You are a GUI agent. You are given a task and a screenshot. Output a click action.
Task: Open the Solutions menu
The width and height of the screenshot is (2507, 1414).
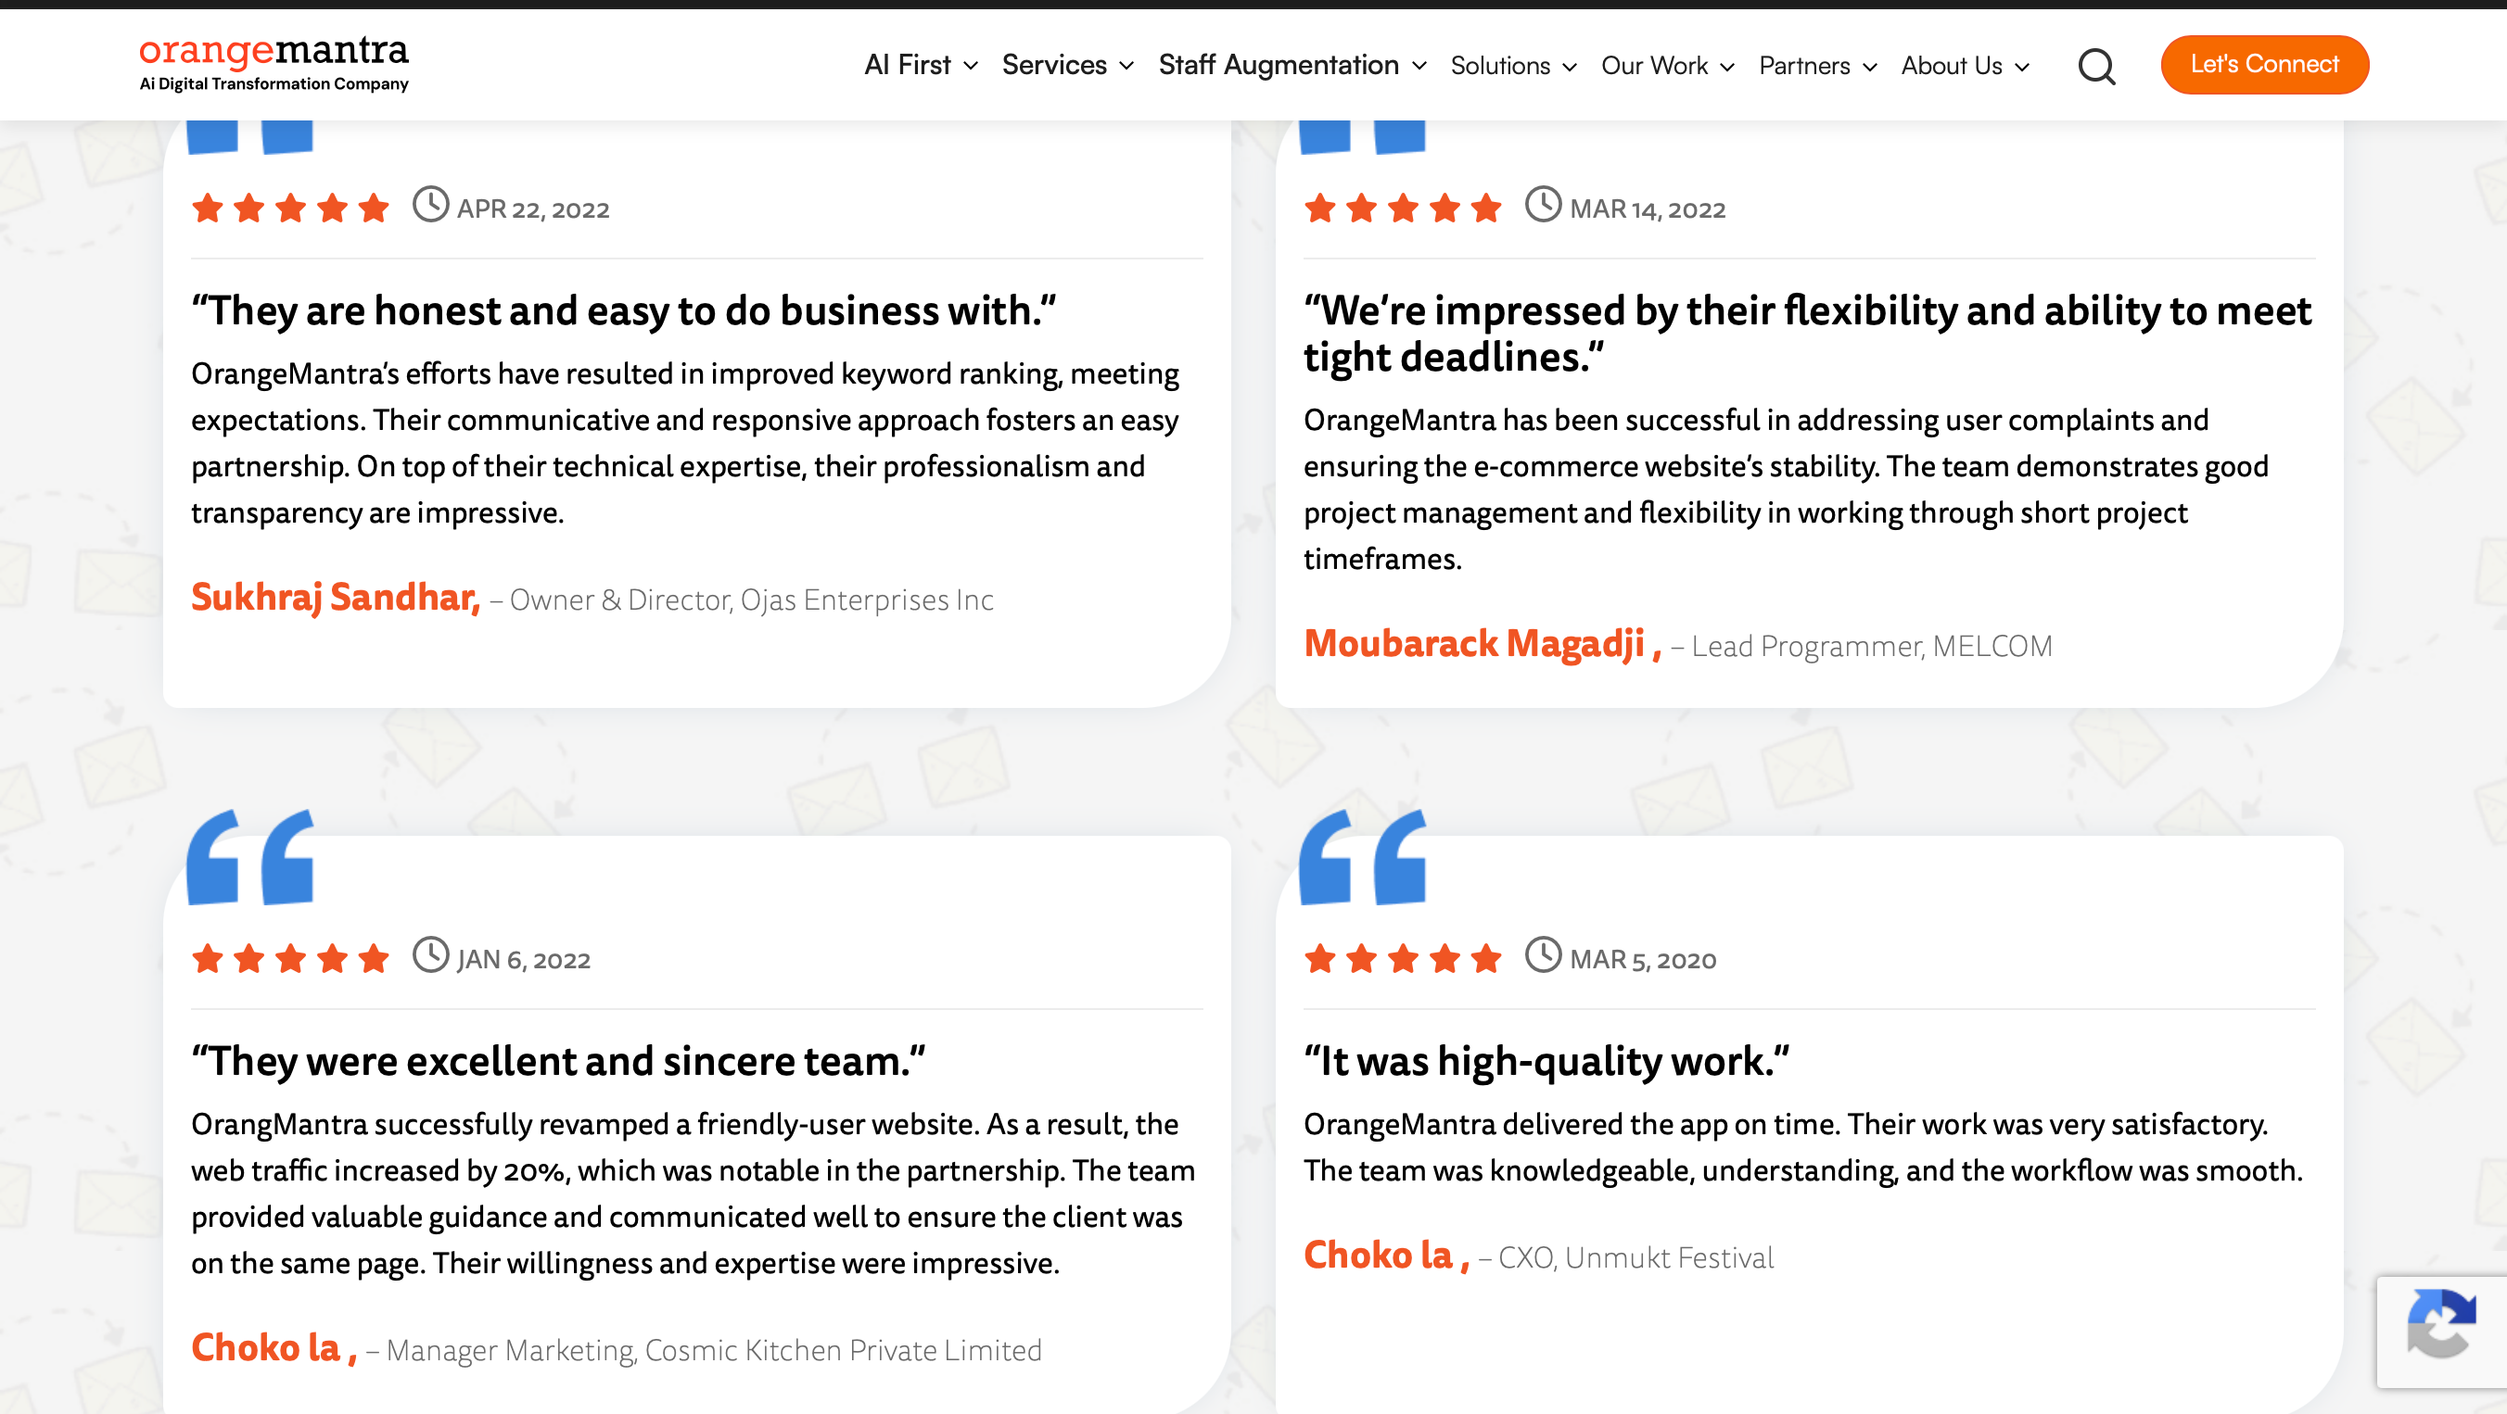point(1512,65)
